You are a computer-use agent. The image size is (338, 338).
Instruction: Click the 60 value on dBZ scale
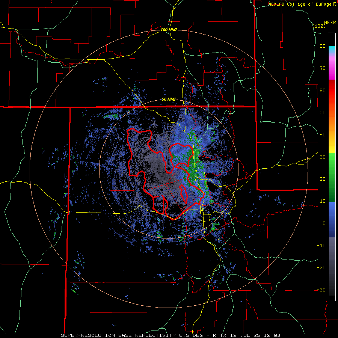323,90
